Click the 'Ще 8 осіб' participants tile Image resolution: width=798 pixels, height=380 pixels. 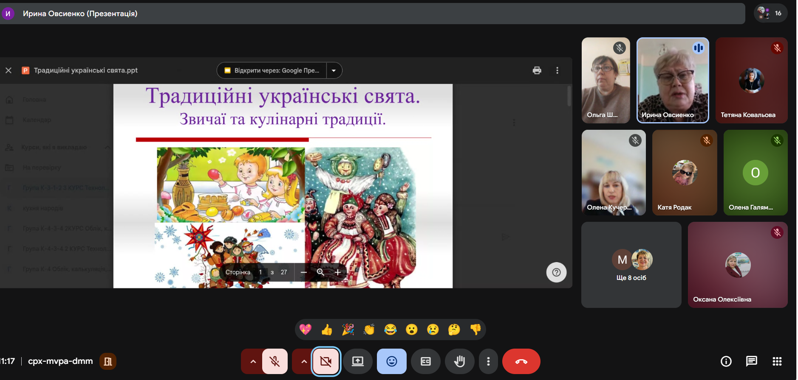(631, 265)
